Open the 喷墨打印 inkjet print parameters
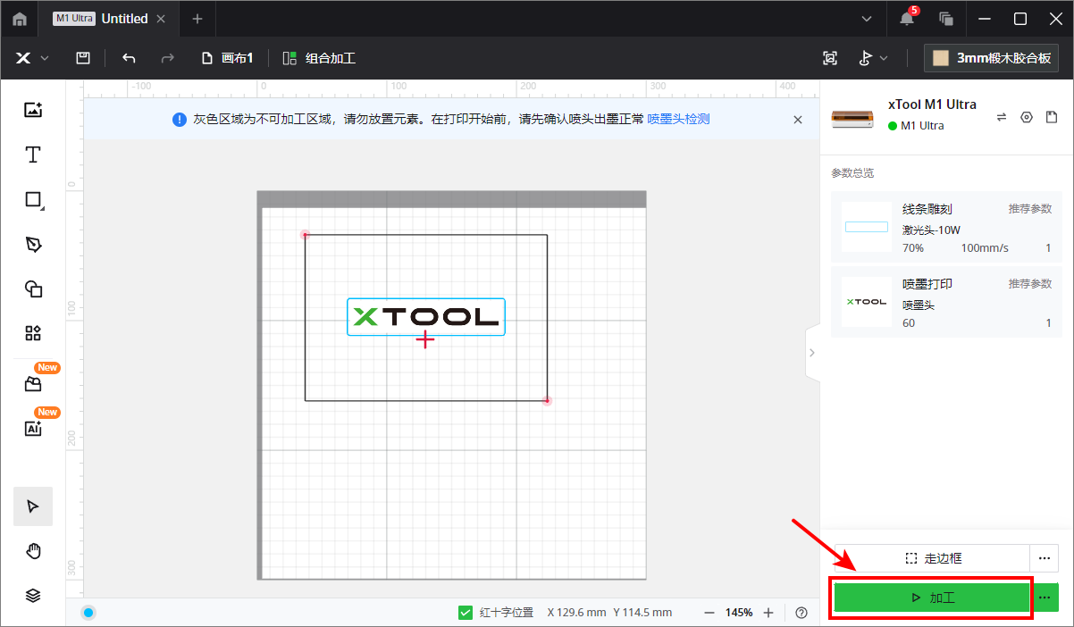1074x627 pixels. [x=946, y=302]
